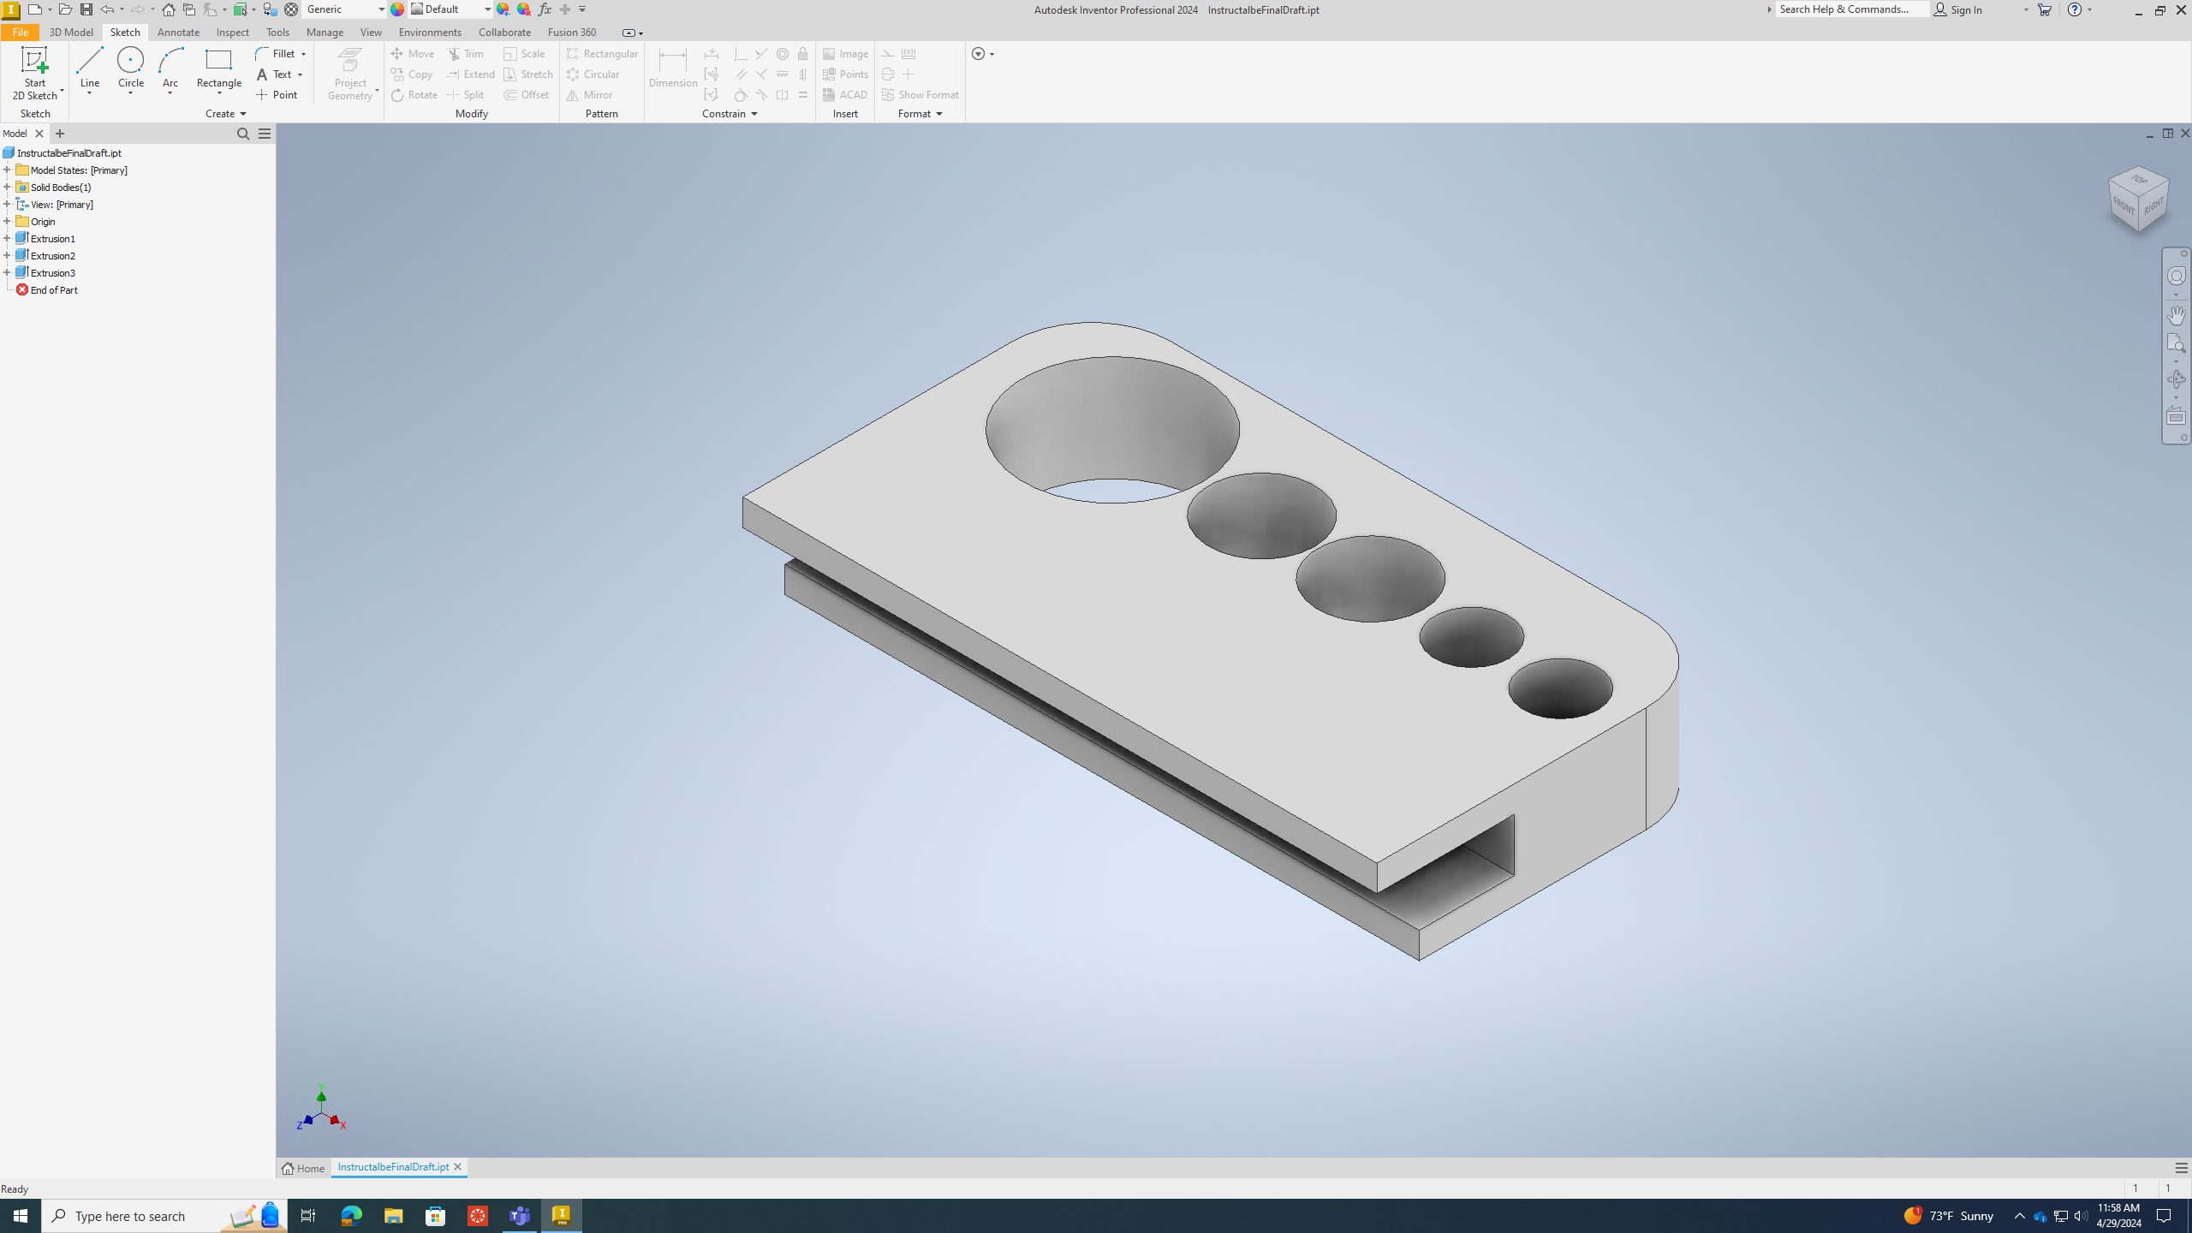Select End of Part marker

47,289
